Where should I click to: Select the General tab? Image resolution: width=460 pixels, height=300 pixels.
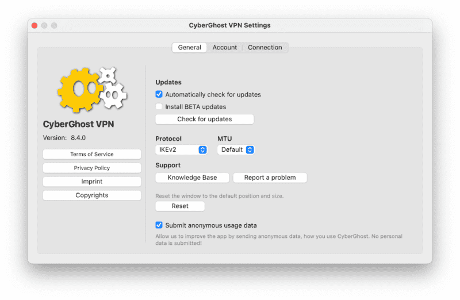click(190, 47)
